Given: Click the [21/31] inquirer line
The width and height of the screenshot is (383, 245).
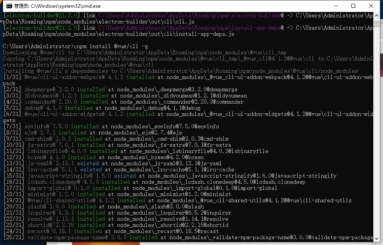Looking at the screenshot, I should pos(117,213).
